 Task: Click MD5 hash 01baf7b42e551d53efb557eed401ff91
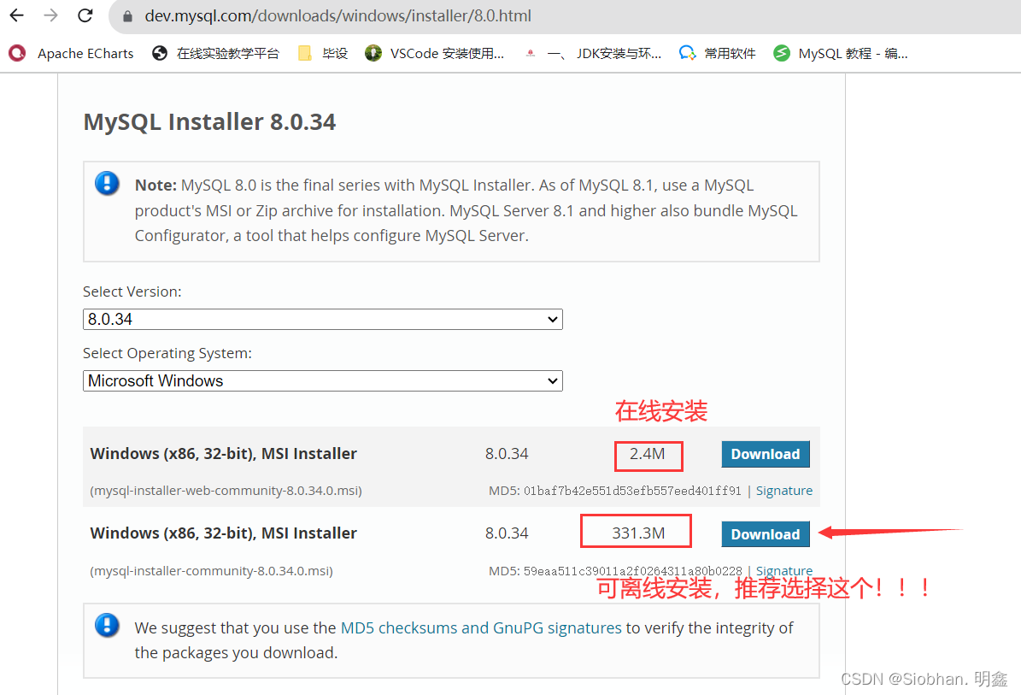click(x=632, y=491)
